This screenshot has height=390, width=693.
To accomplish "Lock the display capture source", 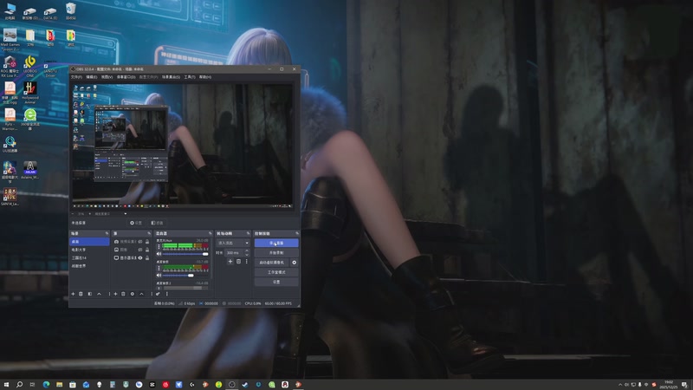I will [147, 257].
